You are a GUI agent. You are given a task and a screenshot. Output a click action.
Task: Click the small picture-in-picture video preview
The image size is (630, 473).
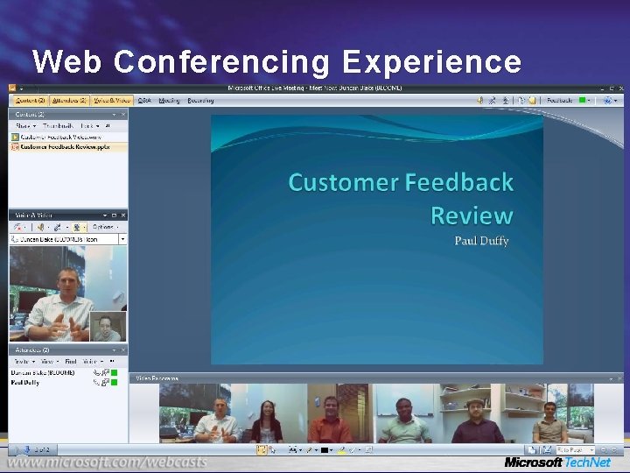tap(108, 326)
